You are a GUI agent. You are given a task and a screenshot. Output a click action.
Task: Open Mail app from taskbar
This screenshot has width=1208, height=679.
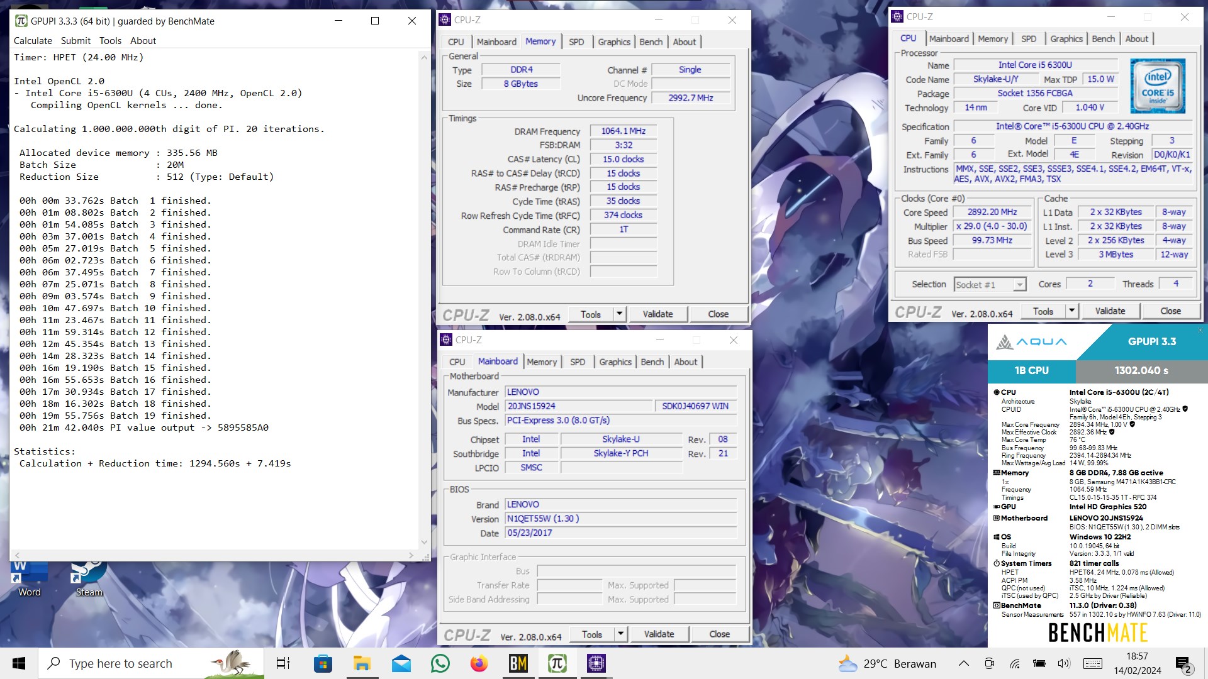click(401, 663)
